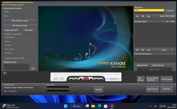Jump to the next track
177x109 pixels.
[x=101, y=79]
